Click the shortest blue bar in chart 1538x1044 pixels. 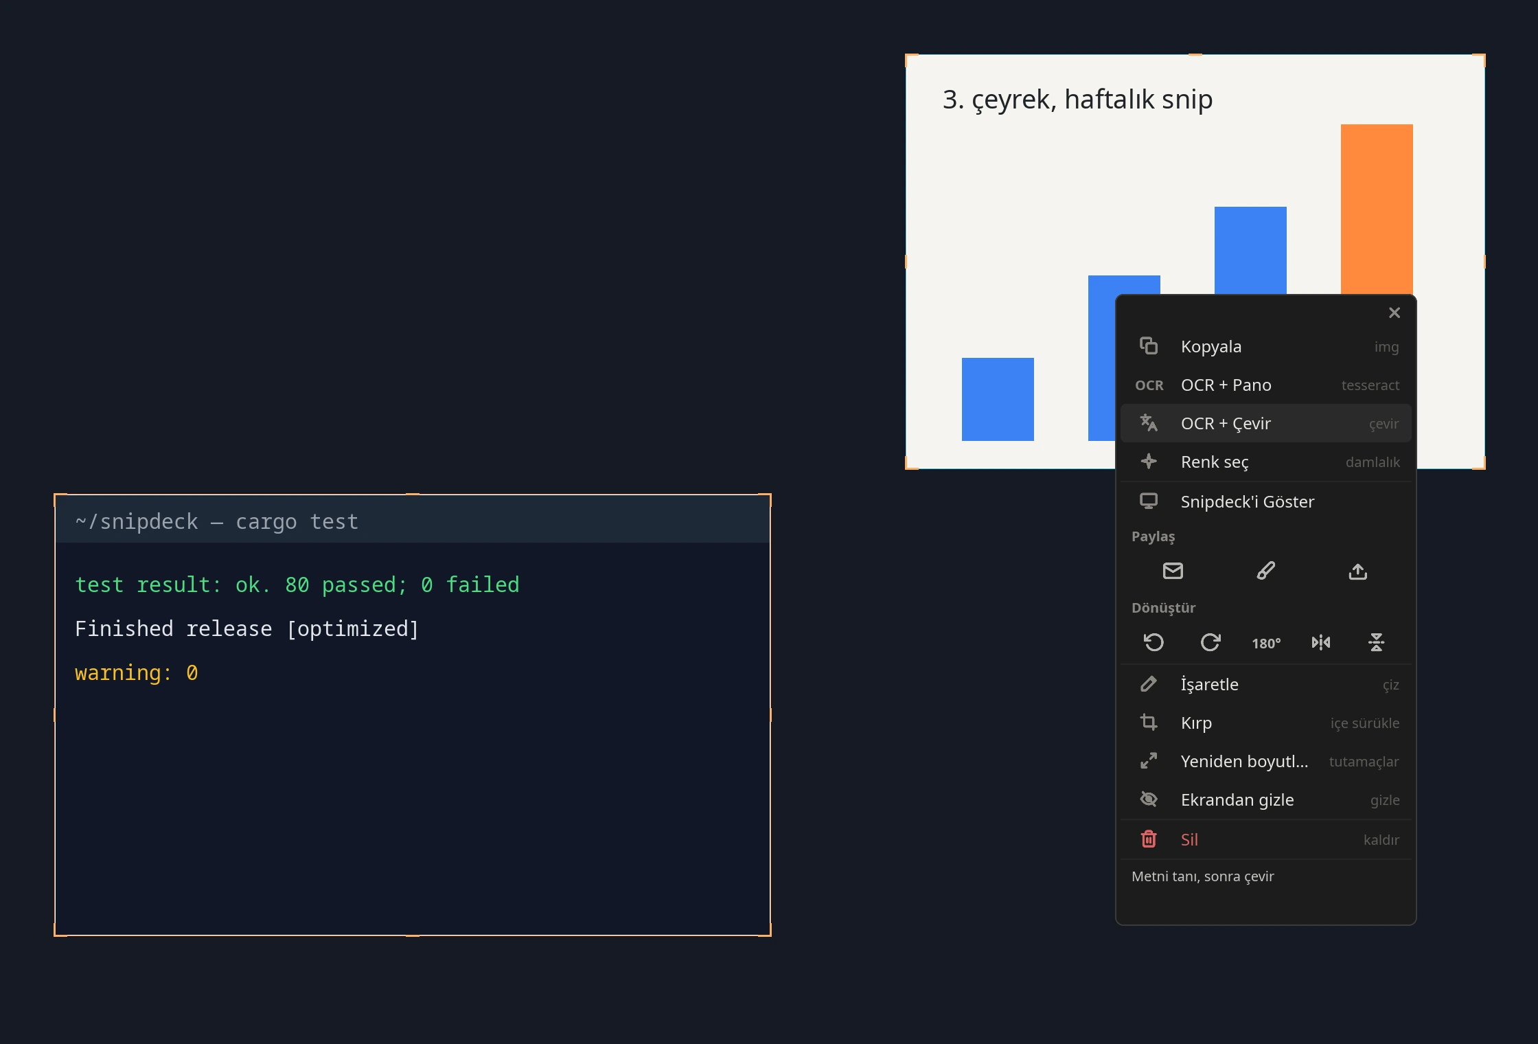pos(998,399)
